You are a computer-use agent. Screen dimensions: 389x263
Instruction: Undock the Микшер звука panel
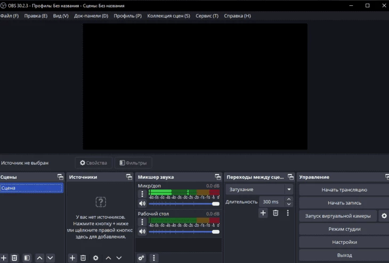point(217,177)
